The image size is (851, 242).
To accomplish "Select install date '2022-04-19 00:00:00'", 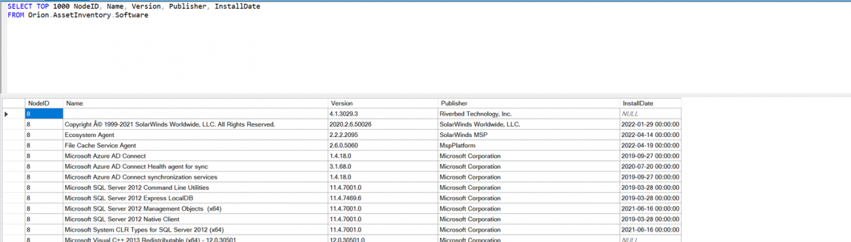I will coord(650,146).
